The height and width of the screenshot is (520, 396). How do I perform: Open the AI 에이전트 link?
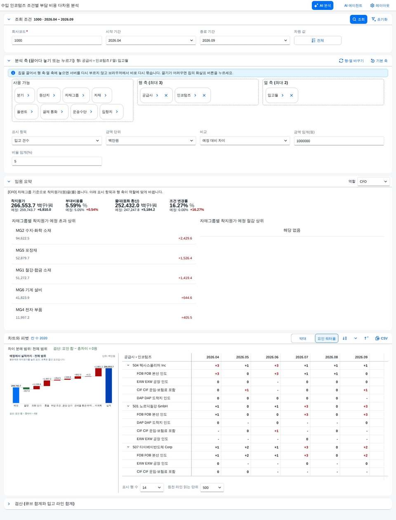tap(353, 5)
